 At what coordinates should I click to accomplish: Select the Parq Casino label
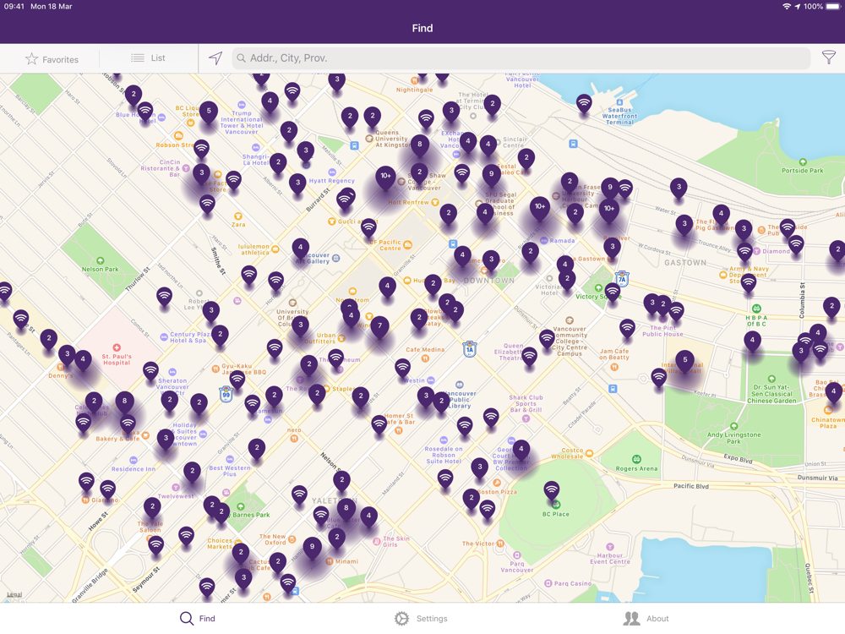(x=573, y=583)
